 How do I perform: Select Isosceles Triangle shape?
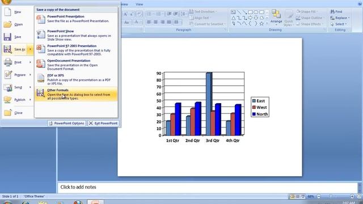pos(233,18)
